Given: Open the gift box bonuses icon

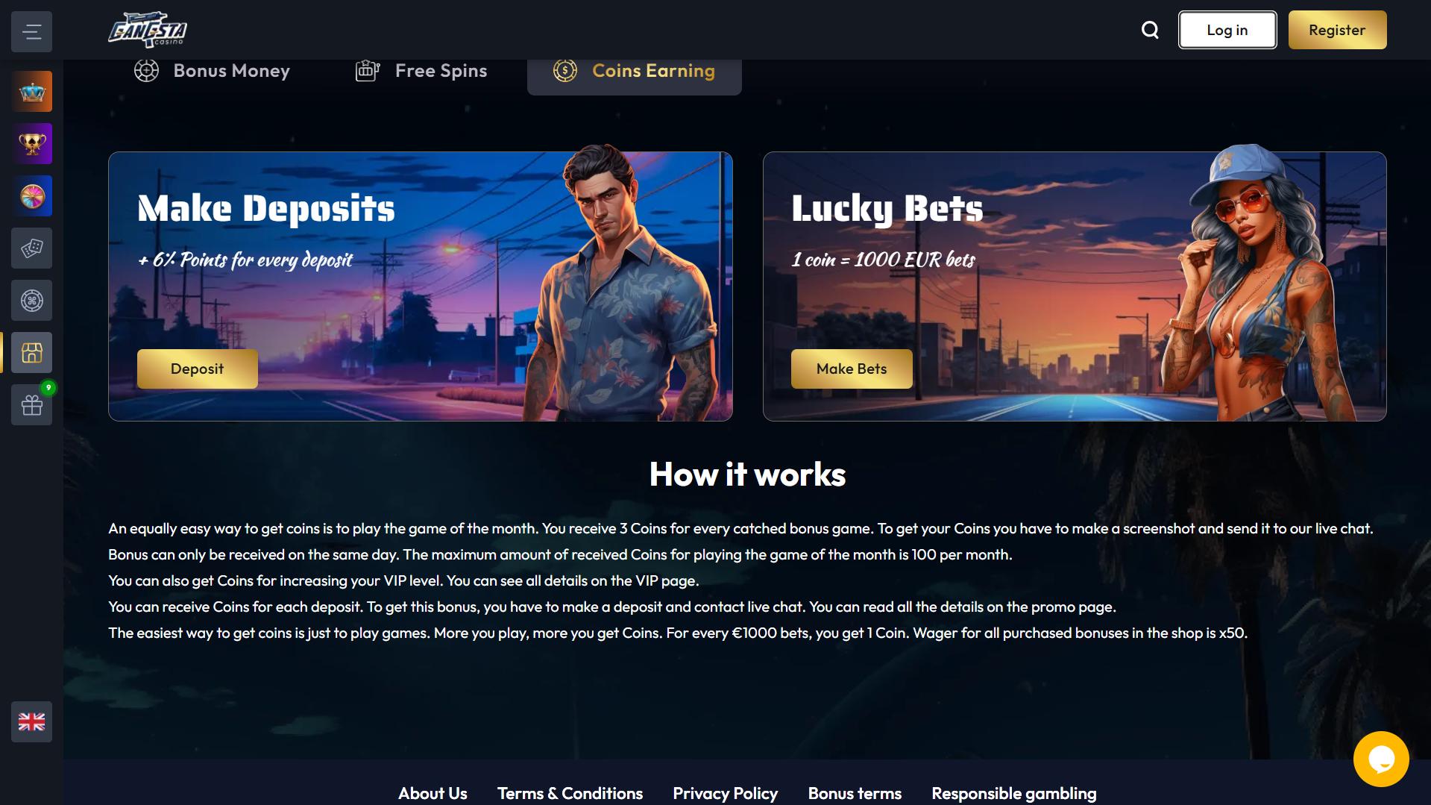Looking at the screenshot, I should (x=31, y=405).
